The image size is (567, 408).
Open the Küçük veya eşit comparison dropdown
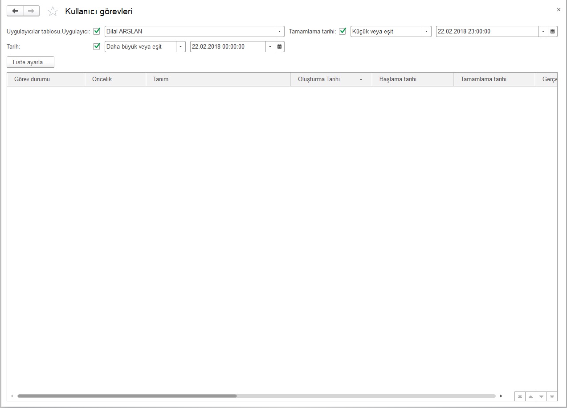pos(426,32)
